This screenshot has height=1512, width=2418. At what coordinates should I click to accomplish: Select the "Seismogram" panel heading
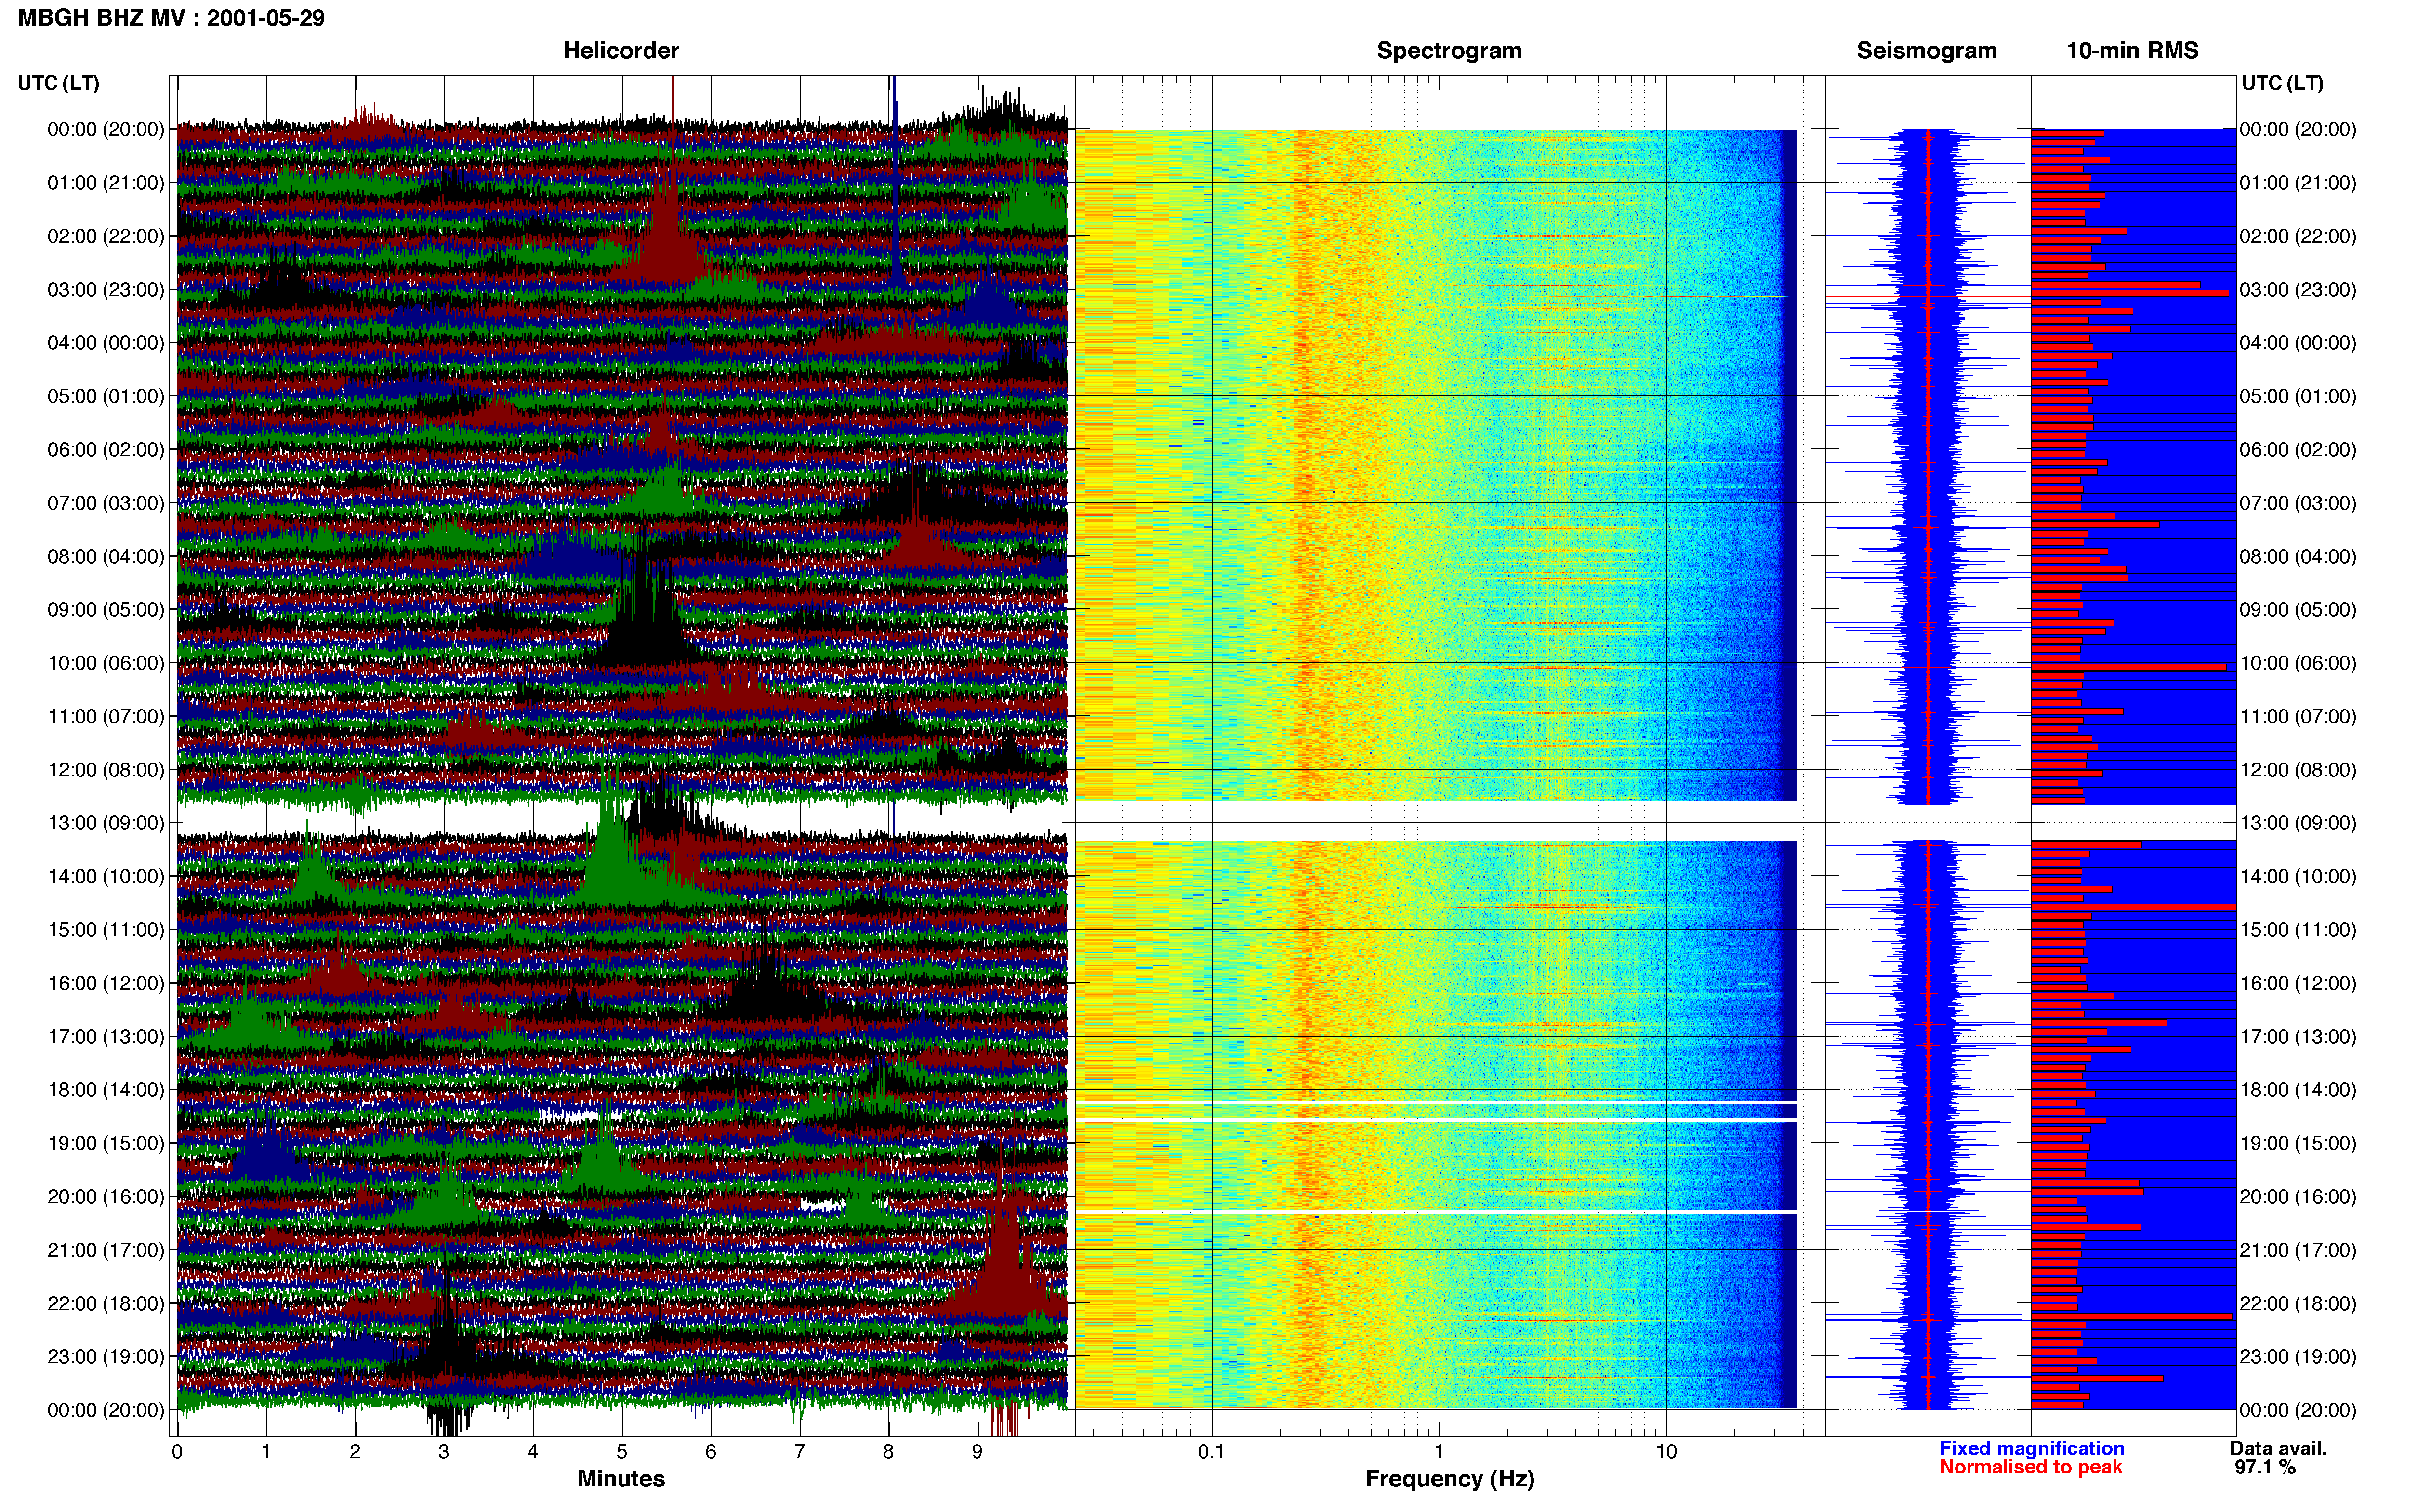(x=1926, y=50)
